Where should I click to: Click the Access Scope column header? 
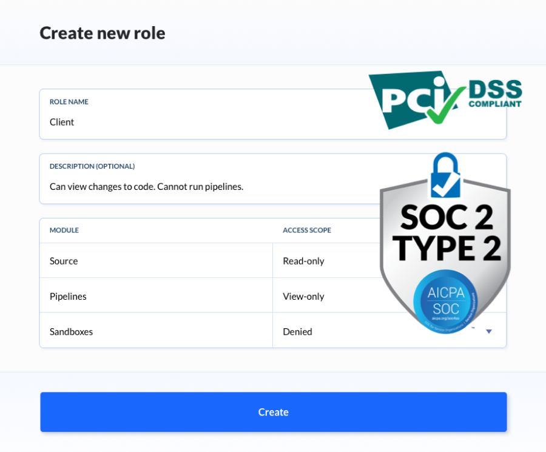tap(307, 231)
